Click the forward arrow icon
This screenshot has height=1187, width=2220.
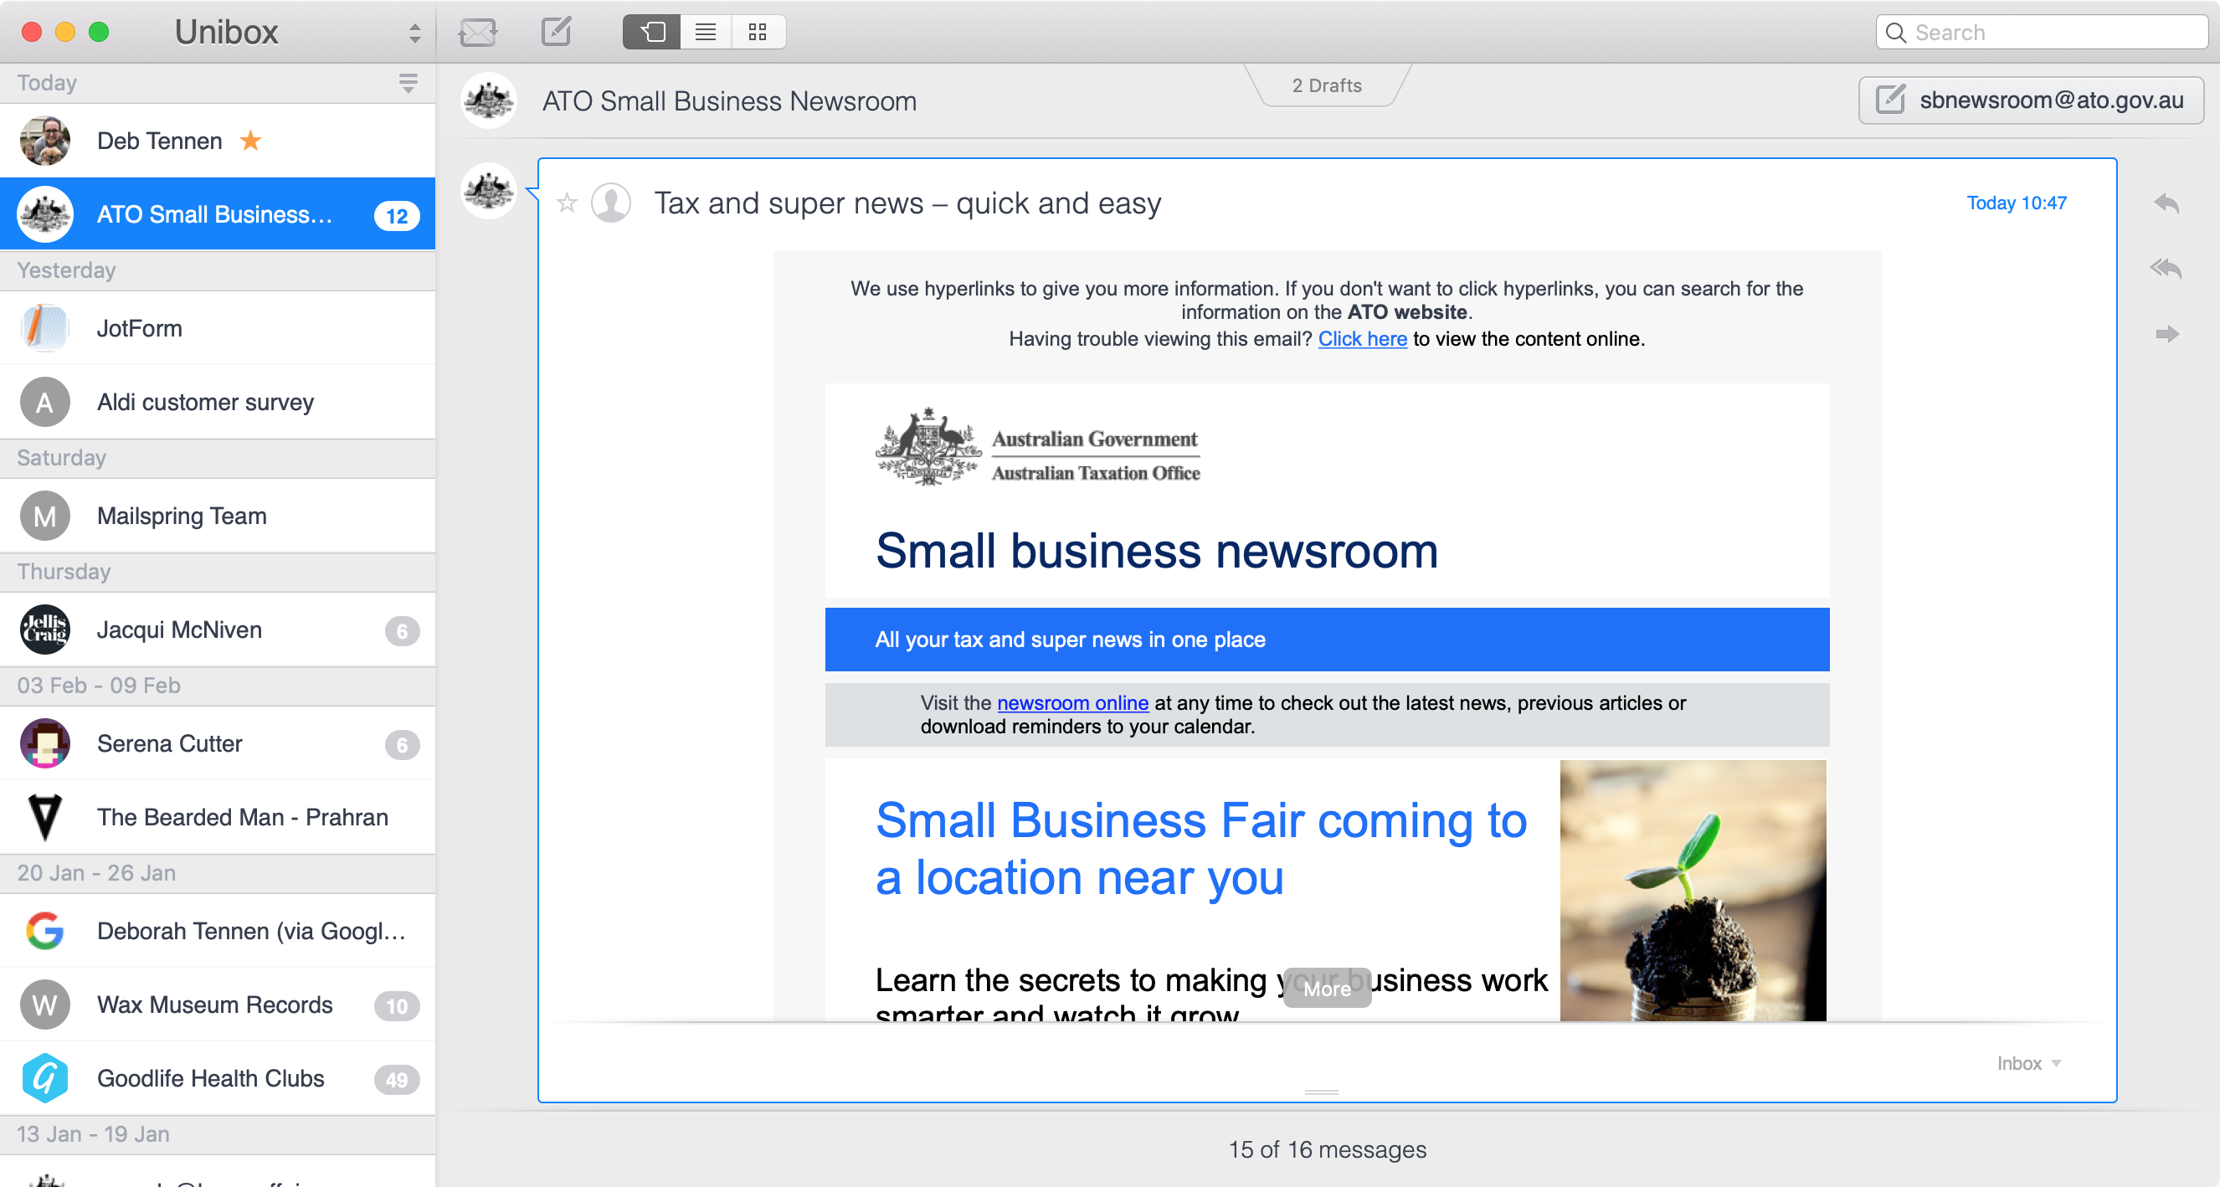2166,334
